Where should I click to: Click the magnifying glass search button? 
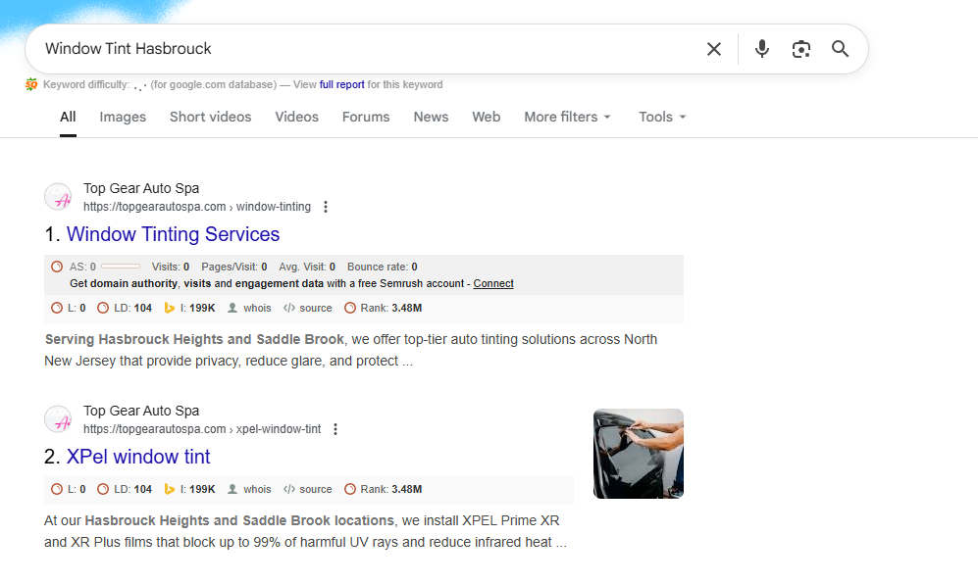tap(840, 49)
